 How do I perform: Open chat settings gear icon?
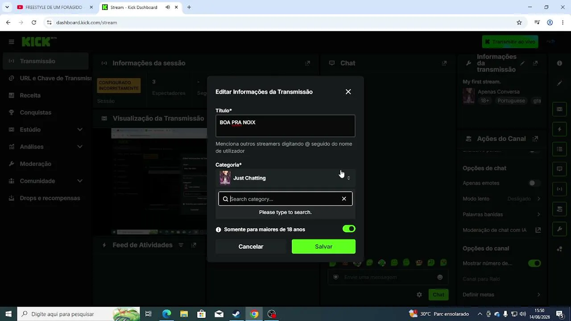(x=419, y=295)
